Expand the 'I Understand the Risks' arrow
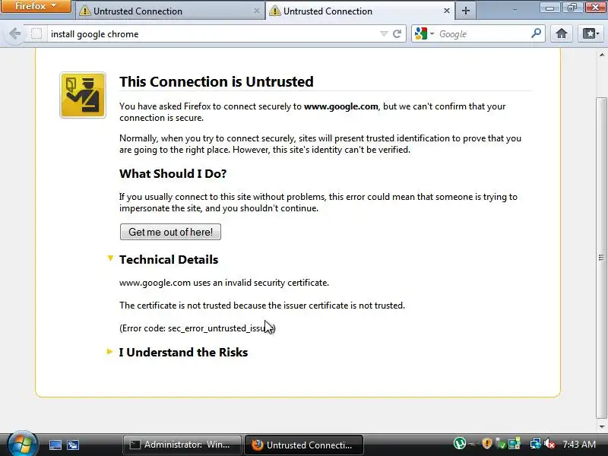 [109, 352]
